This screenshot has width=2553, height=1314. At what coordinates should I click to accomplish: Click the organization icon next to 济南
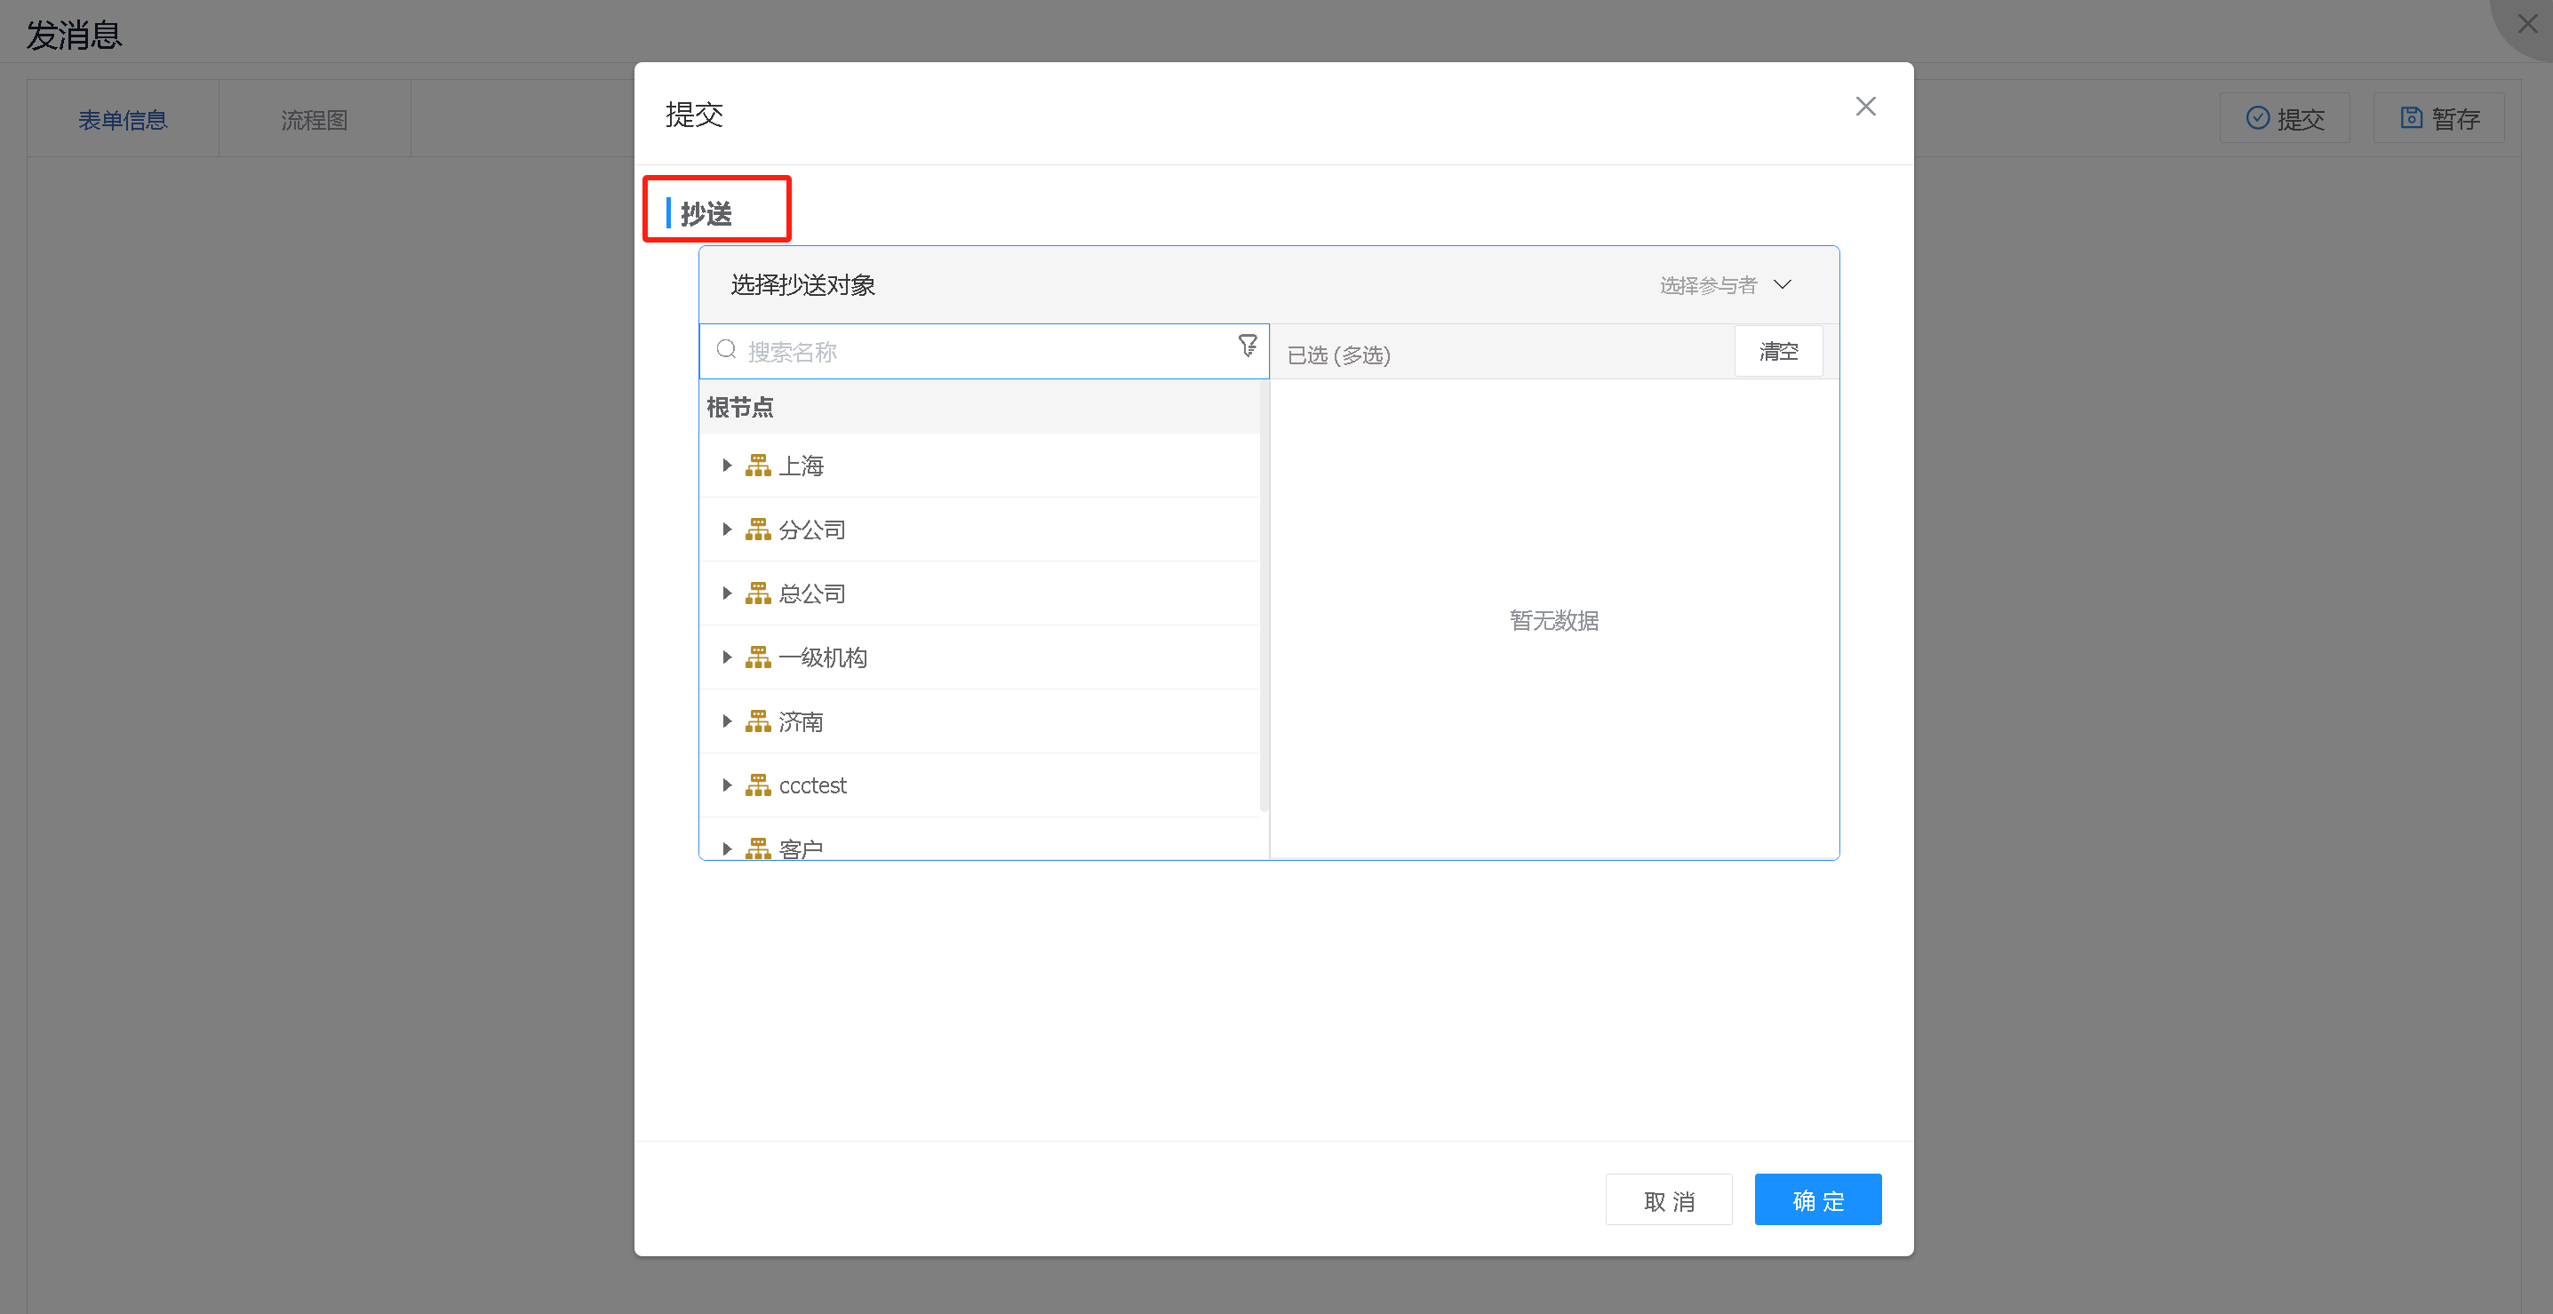[x=758, y=721]
